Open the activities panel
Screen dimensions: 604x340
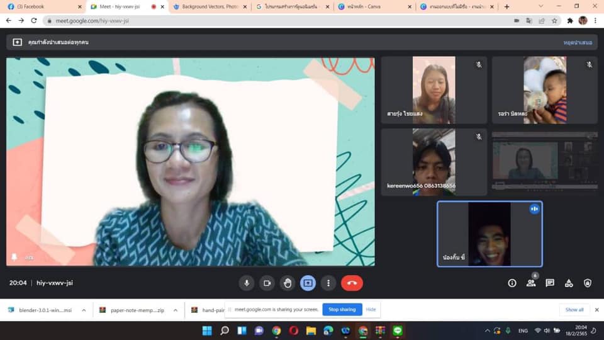(569, 283)
